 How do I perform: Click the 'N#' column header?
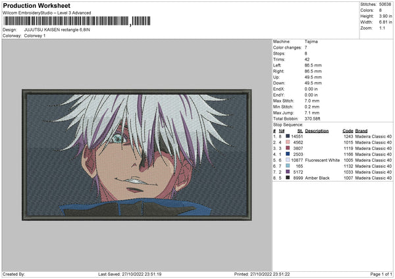tap(281, 131)
